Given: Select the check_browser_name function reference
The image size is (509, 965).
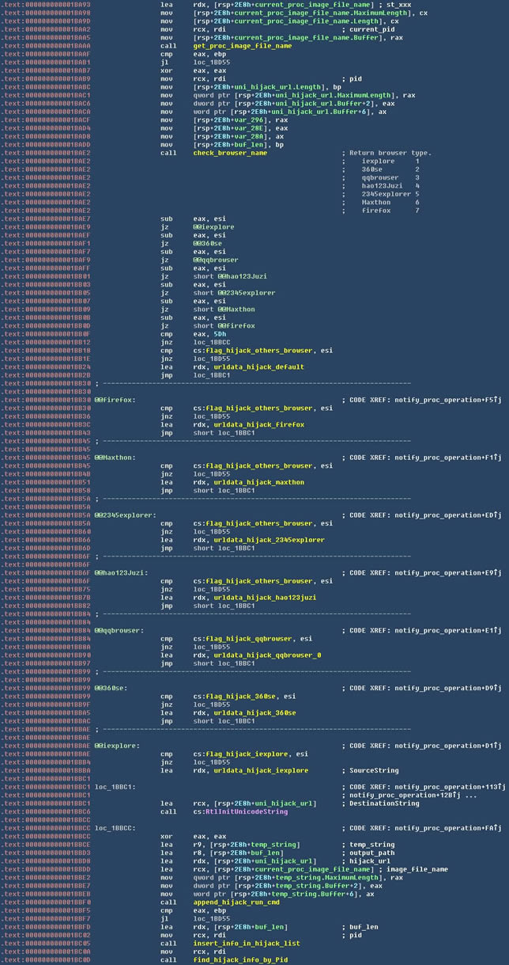Looking at the screenshot, I should 230,153.
